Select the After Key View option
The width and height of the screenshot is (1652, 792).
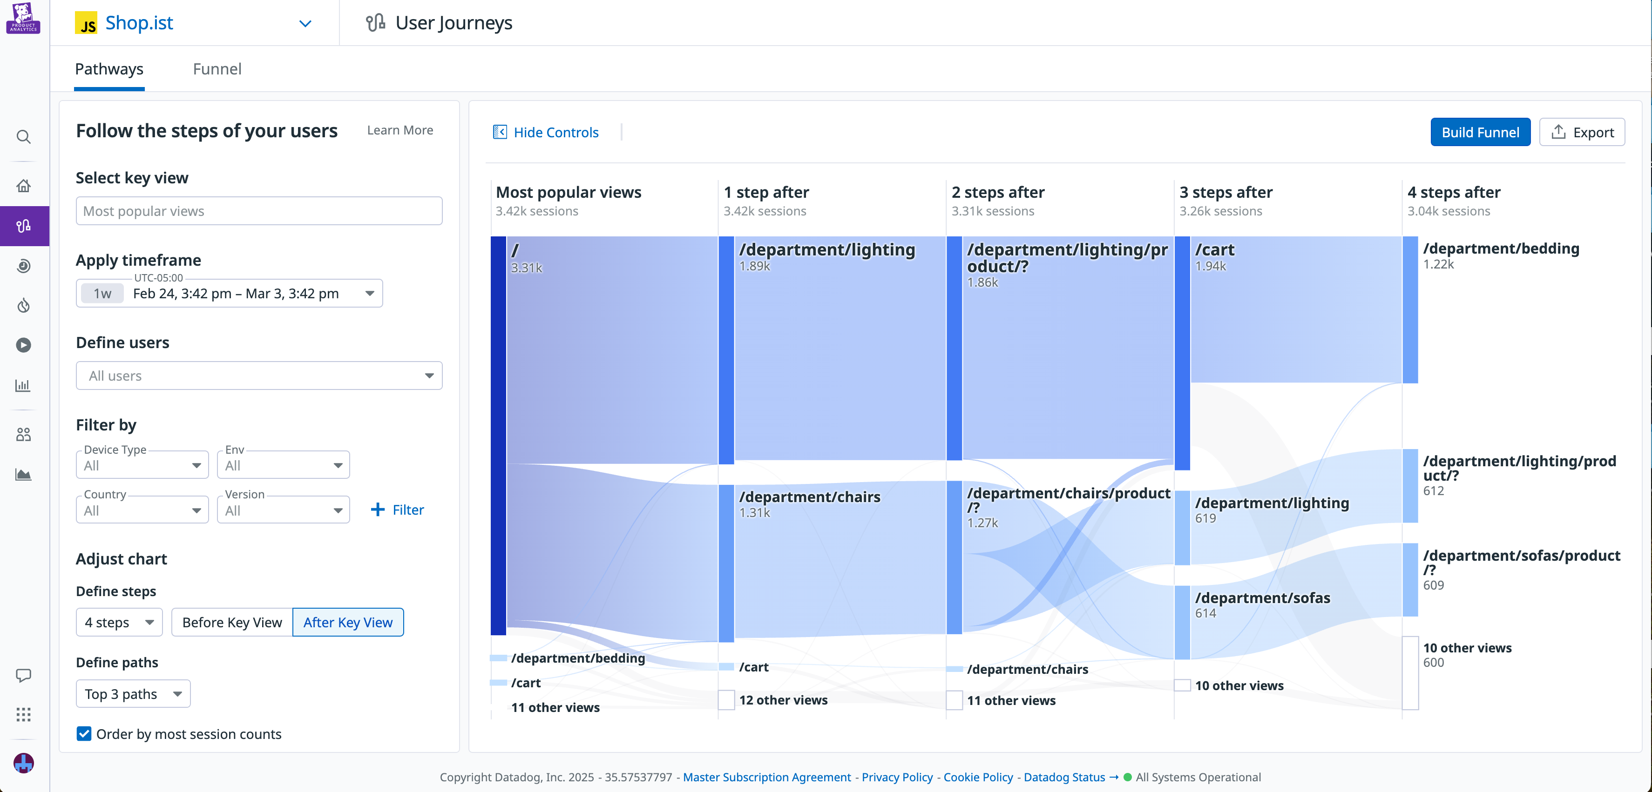[x=348, y=622]
